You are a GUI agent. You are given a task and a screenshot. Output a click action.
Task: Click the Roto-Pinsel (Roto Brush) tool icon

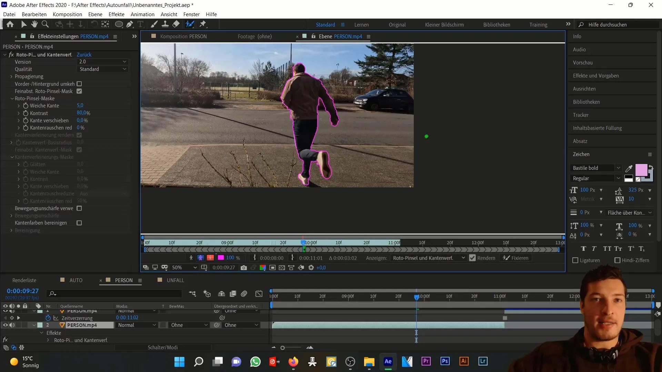190,24
